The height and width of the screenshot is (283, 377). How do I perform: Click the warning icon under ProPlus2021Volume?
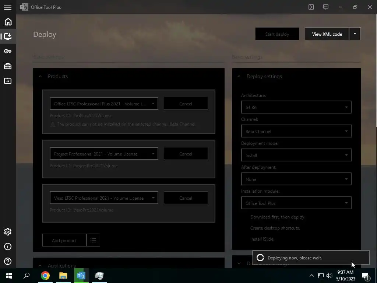click(x=53, y=124)
